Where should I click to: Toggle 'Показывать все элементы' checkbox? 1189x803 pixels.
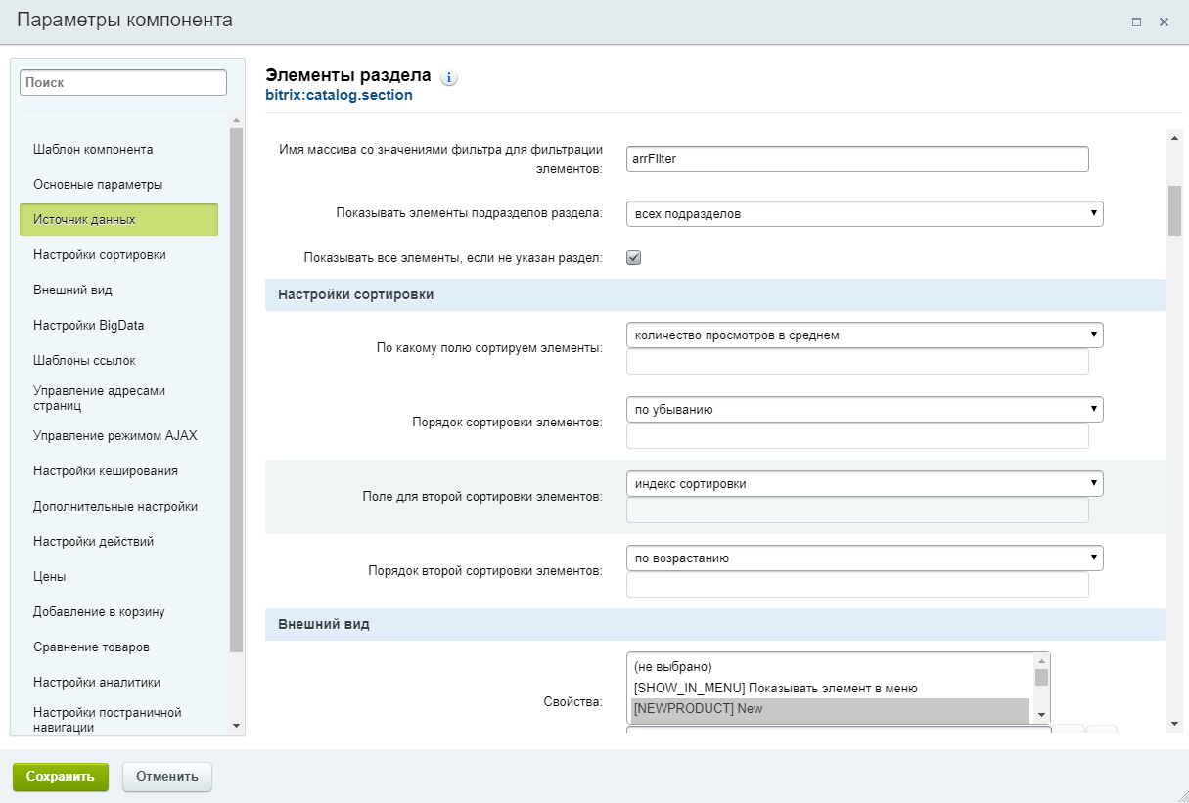point(633,258)
